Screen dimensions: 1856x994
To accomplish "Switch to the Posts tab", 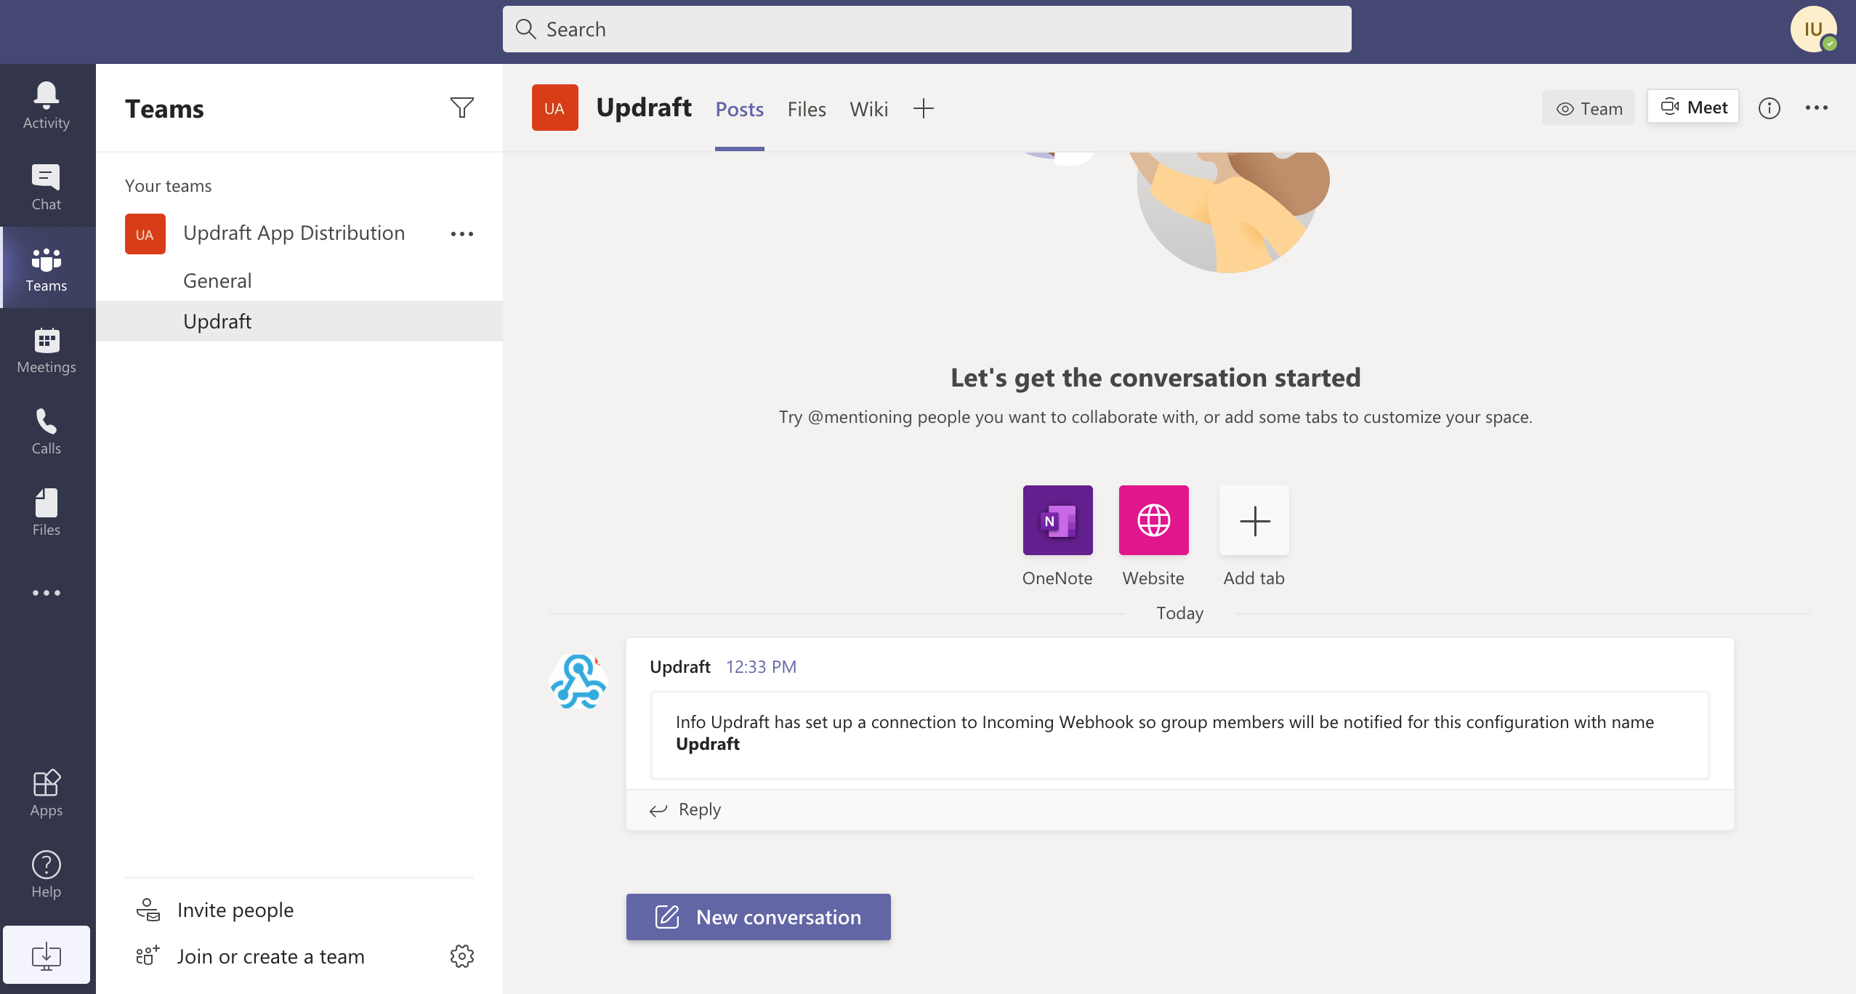I will 740,109.
